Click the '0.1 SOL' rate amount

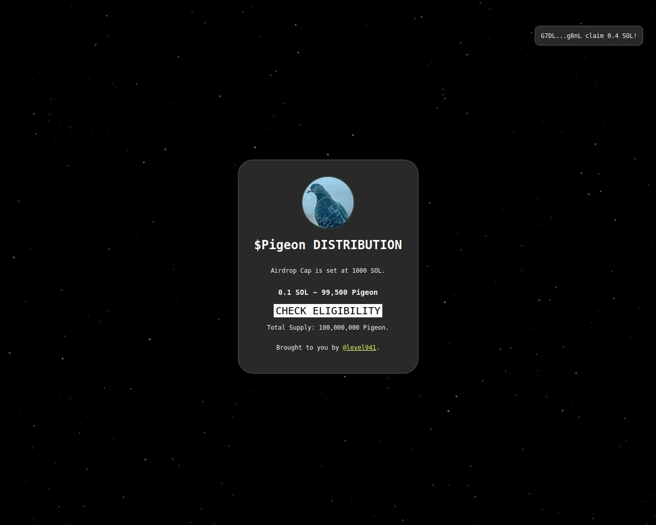coord(293,292)
